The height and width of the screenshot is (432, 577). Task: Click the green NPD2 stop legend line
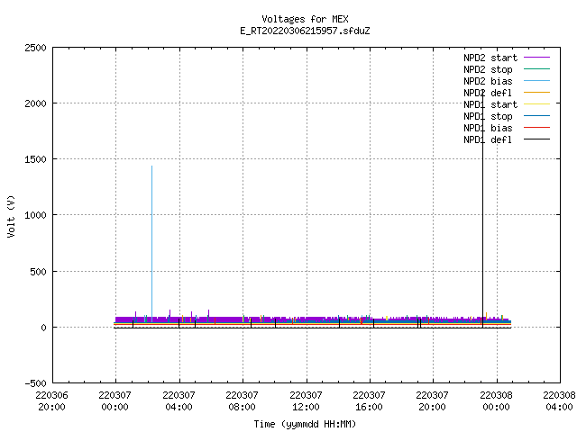[x=537, y=68]
